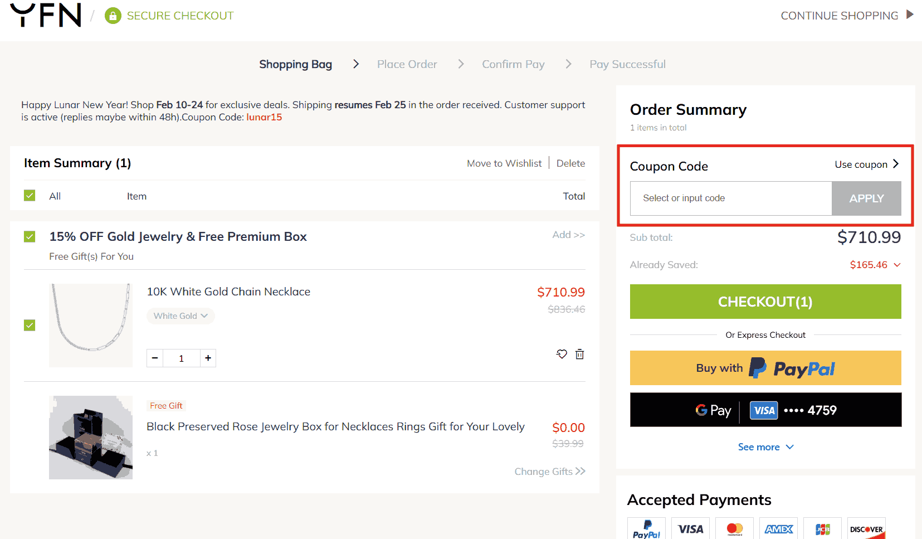The width and height of the screenshot is (922, 539).
Task: Go to the Place Order step
Action: coord(407,64)
